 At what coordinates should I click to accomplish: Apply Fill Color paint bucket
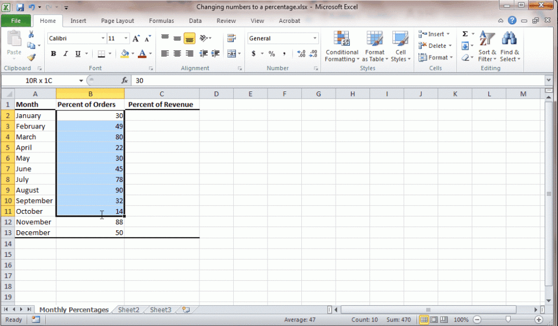tap(125, 54)
